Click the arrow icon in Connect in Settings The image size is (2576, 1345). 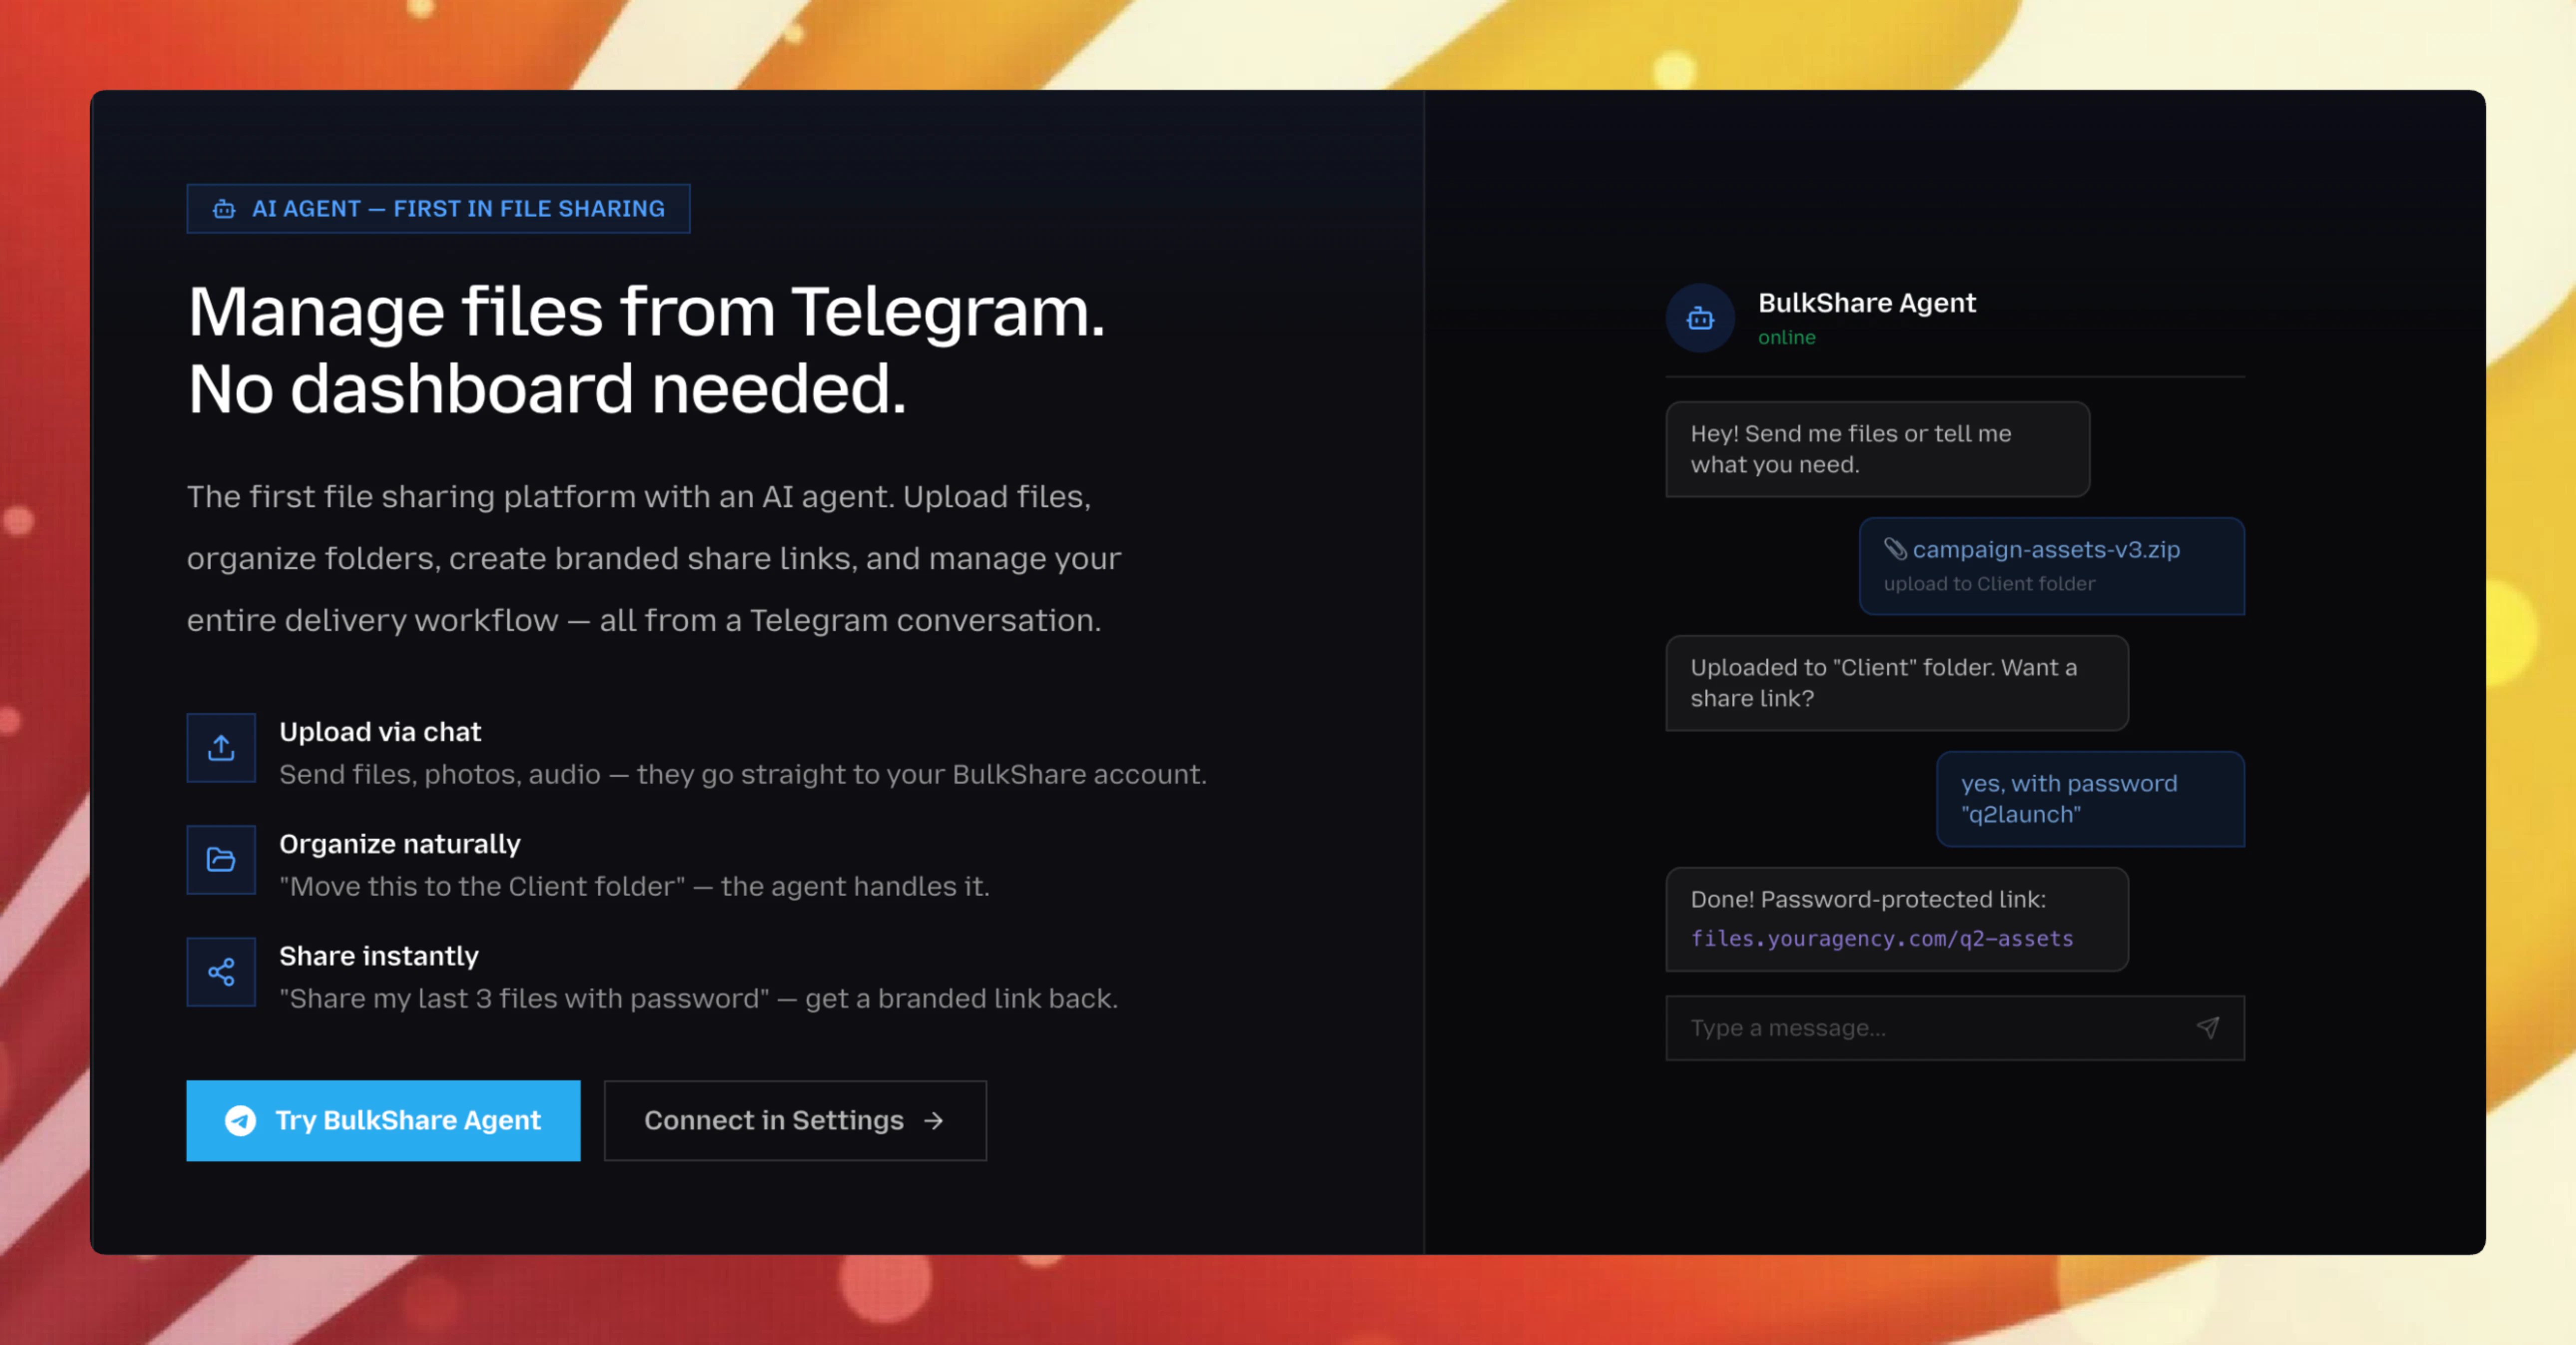tap(933, 1121)
